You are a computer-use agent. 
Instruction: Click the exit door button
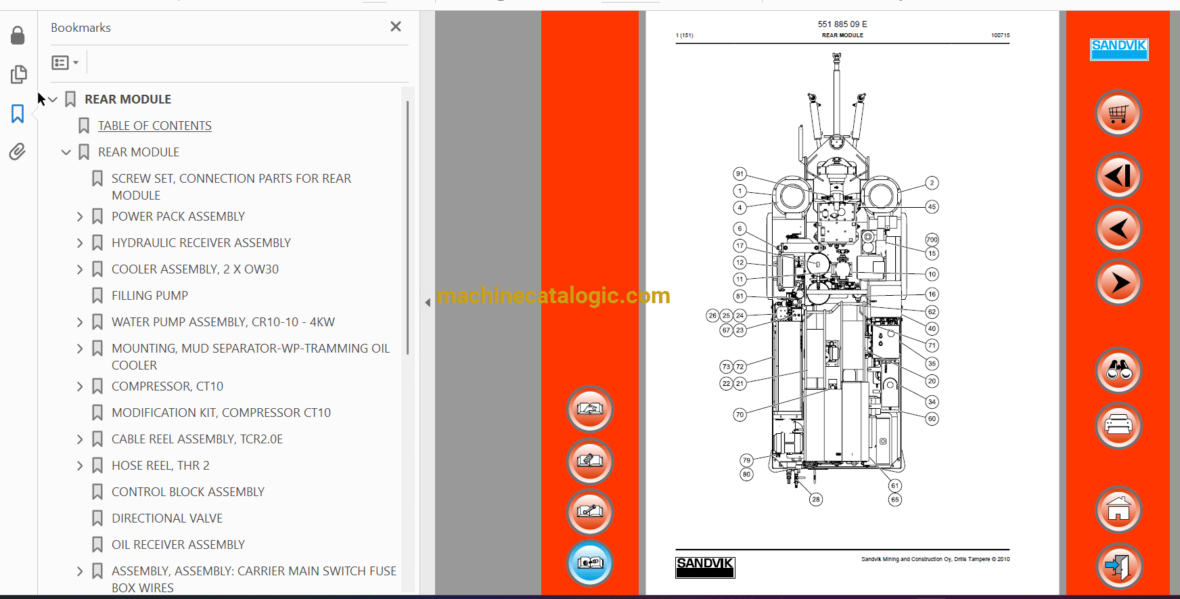click(1118, 566)
